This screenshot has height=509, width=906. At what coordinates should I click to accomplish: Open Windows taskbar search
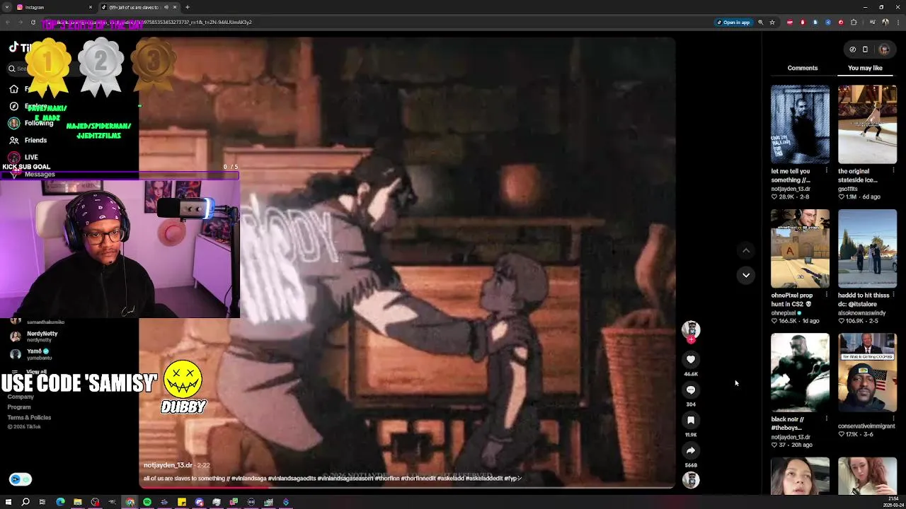click(25, 502)
